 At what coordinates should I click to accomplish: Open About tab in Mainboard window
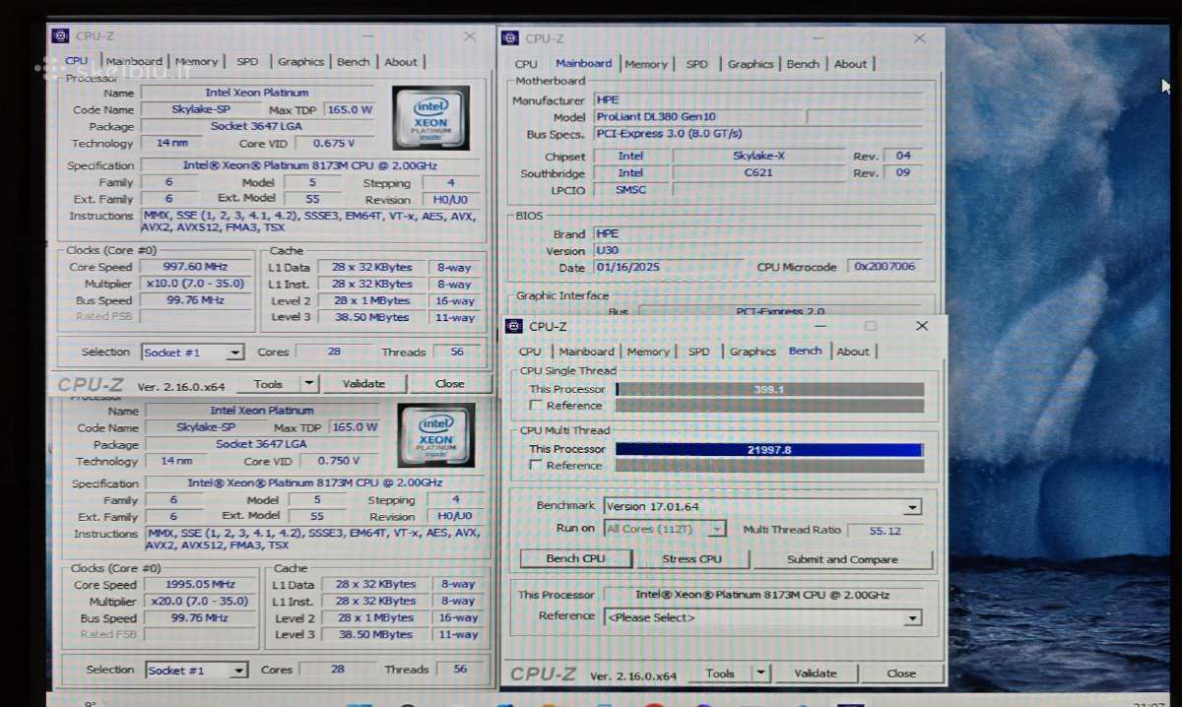851,64
